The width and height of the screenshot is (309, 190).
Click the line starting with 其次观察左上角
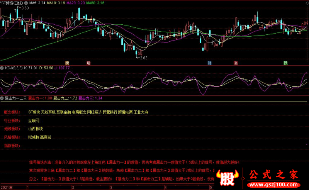122,170
